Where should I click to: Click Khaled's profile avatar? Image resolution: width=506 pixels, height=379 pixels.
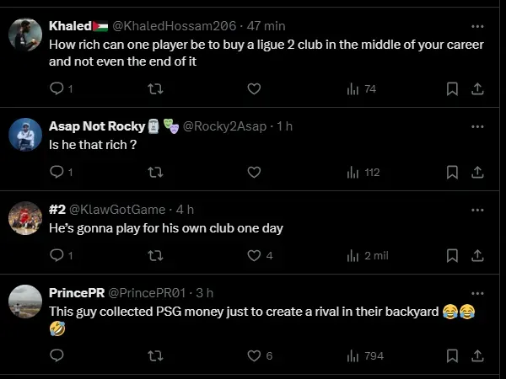coord(25,34)
